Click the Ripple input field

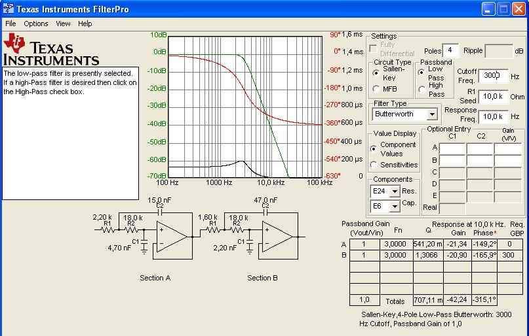point(499,51)
